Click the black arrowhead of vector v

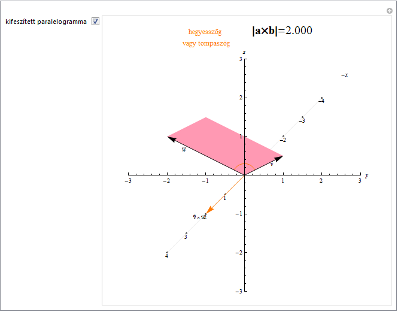coord(278,158)
